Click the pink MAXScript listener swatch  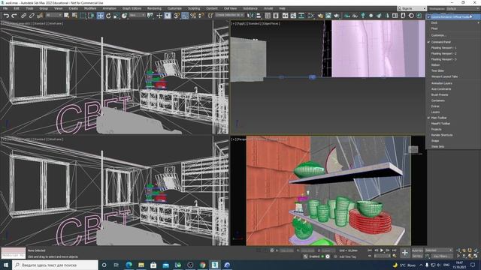pos(14,250)
